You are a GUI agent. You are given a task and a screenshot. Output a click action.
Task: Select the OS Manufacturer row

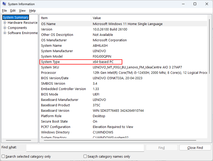pyautogui.click(x=124, y=40)
